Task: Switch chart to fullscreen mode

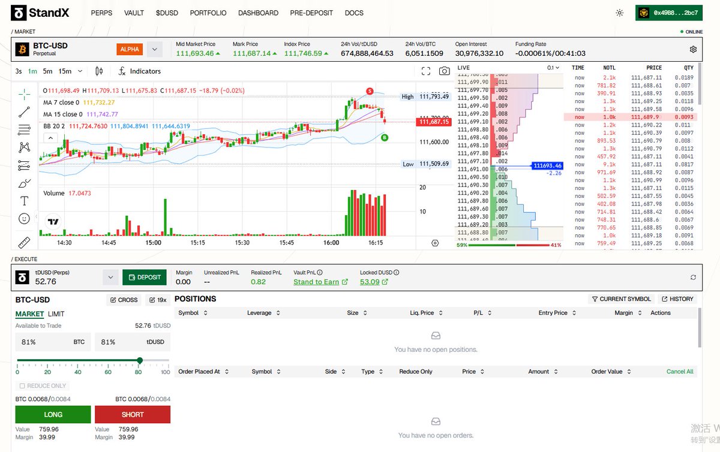Action: (x=426, y=71)
